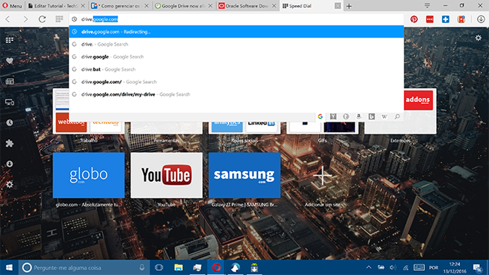The width and height of the screenshot is (489, 275).
Task: Open the Trabalho folder label
Action: point(88,141)
